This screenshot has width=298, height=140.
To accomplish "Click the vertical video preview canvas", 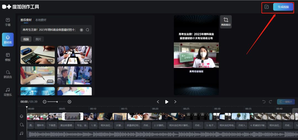I will (x=196, y=55).
